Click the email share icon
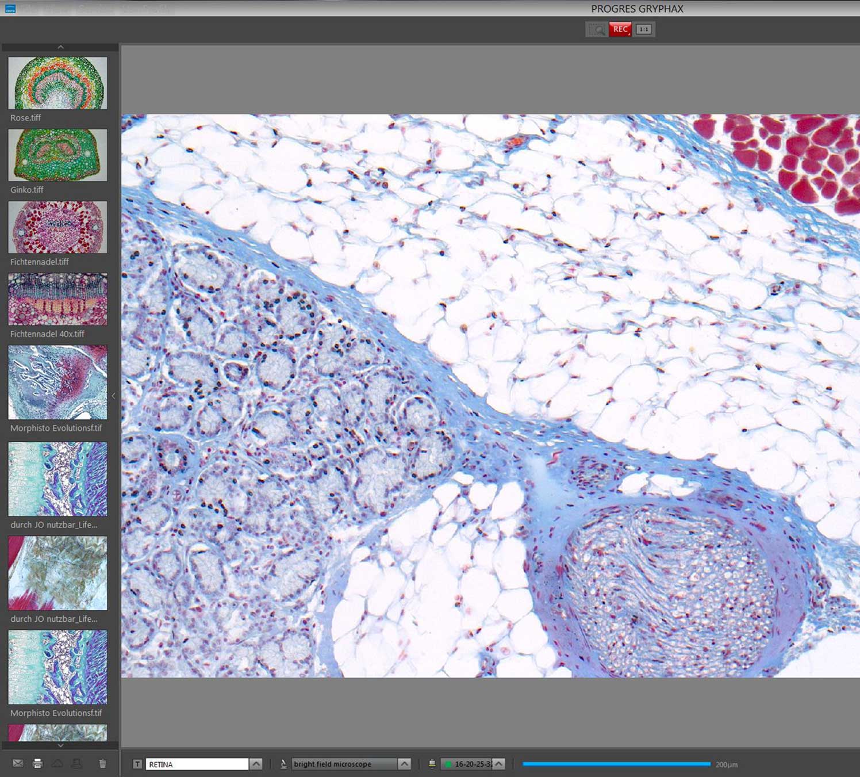This screenshot has width=860, height=777. pos(18,763)
